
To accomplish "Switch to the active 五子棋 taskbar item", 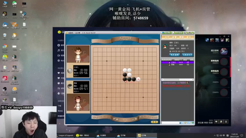I will coord(147,135).
